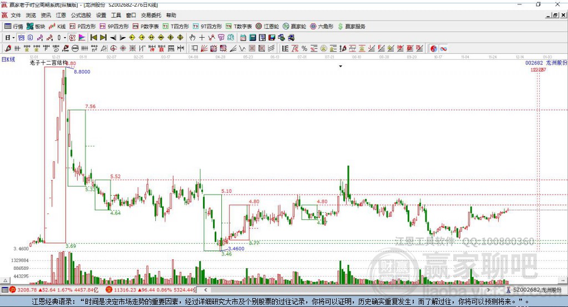Screen dimensions: 568x307
Task: Click the grid icon in the status bar
Action: tap(4, 290)
